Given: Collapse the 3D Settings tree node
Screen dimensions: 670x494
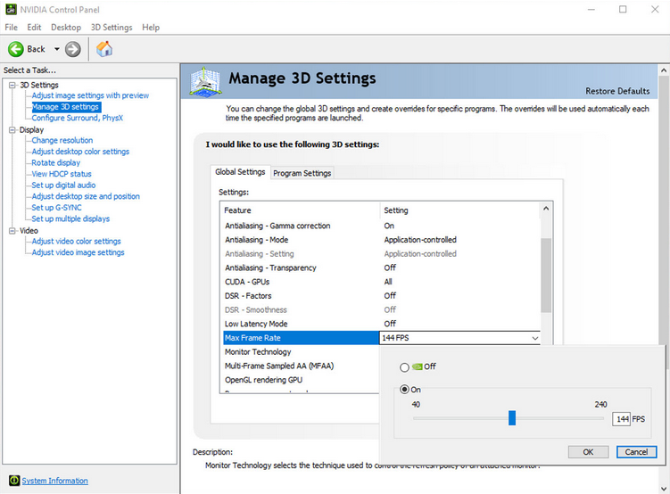Looking at the screenshot, I should click(12, 85).
